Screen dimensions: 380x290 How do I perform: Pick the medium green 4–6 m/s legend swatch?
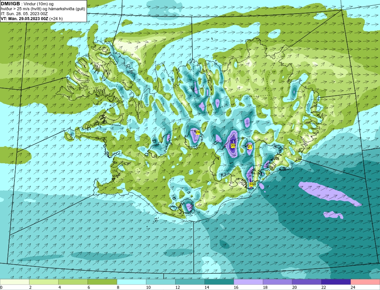[73, 282]
